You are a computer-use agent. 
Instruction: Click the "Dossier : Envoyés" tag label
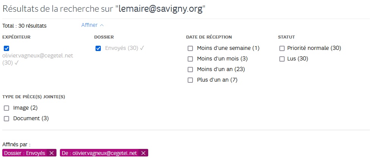coord(25,153)
